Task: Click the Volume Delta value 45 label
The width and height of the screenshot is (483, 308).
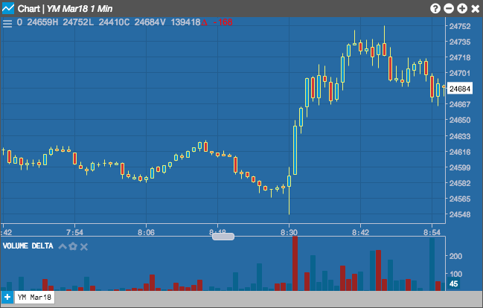Action: [453, 283]
